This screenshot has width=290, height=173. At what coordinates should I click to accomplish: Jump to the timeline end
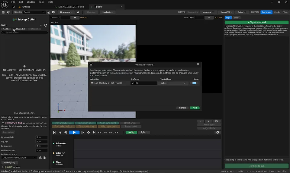[x=94, y=132]
